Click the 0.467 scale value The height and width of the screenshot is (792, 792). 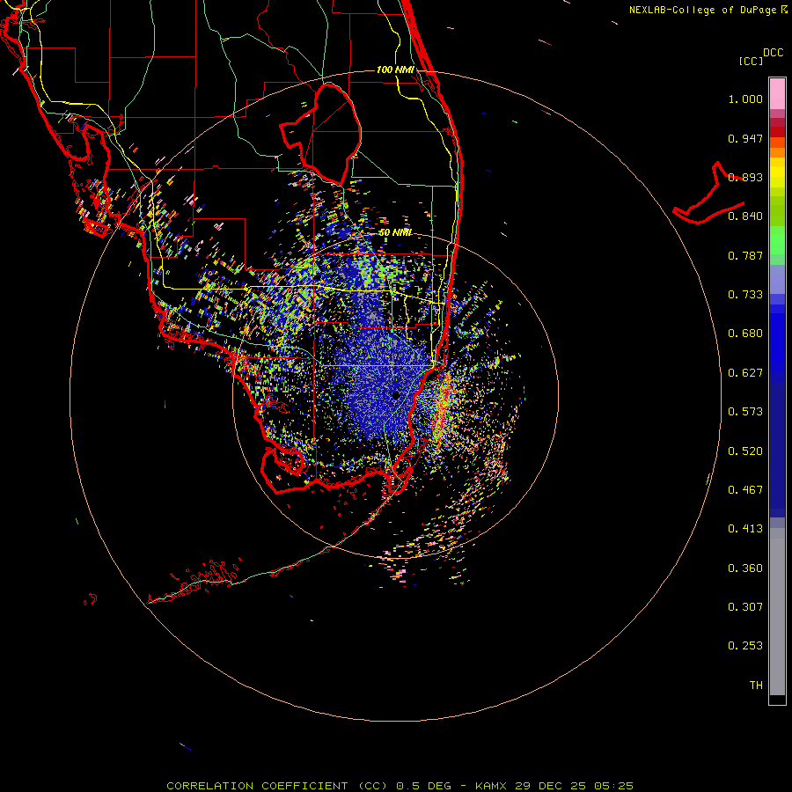point(745,490)
